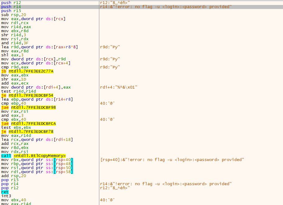Click the [rsp+40] error string comment
283x205 pixels.
172,160
